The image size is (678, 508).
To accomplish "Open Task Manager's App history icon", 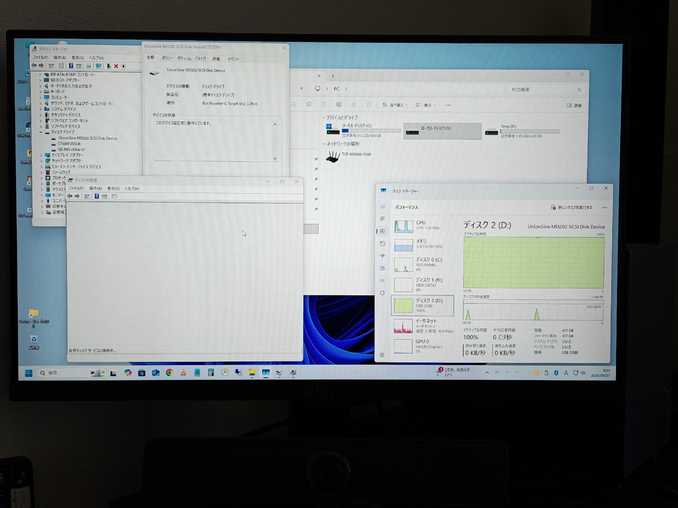I will click(382, 243).
